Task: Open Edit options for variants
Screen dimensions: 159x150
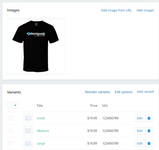Action: (x=123, y=92)
